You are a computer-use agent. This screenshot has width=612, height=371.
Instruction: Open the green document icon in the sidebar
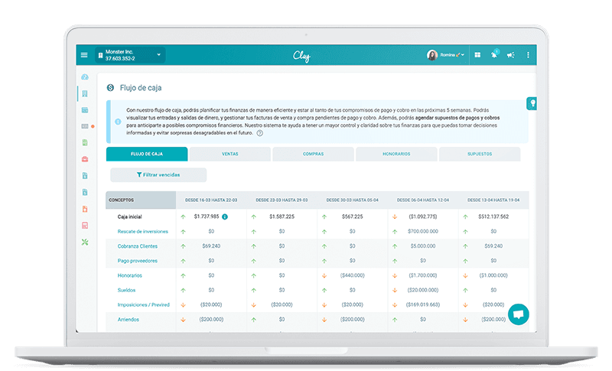pyautogui.click(x=85, y=143)
